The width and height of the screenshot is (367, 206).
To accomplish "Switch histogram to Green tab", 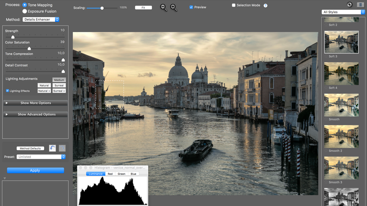I will click(121, 174).
